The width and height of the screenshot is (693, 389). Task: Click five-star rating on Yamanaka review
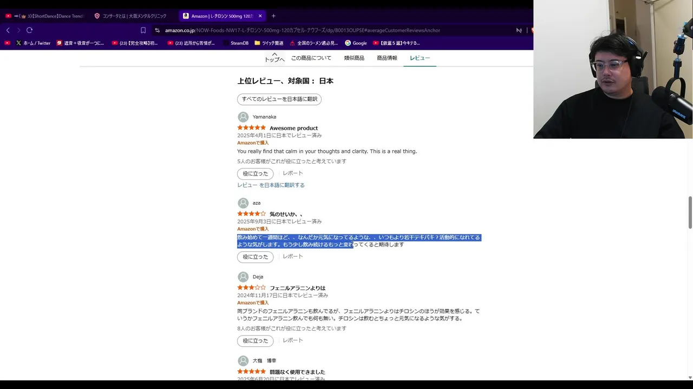(251, 128)
